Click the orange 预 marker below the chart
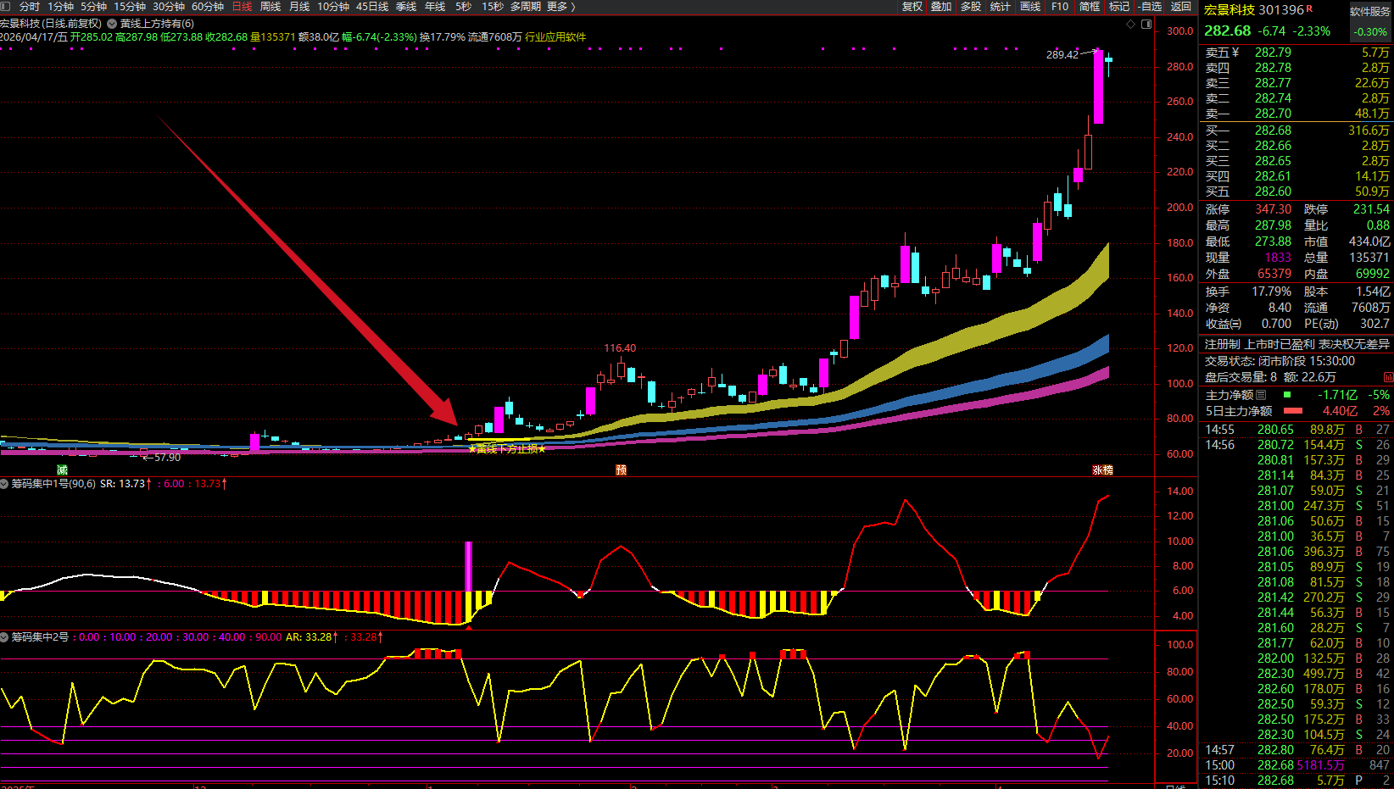This screenshot has height=789, width=1394. (621, 470)
